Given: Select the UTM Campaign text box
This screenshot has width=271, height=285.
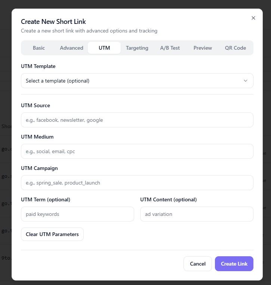Looking at the screenshot, I should coord(137,183).
